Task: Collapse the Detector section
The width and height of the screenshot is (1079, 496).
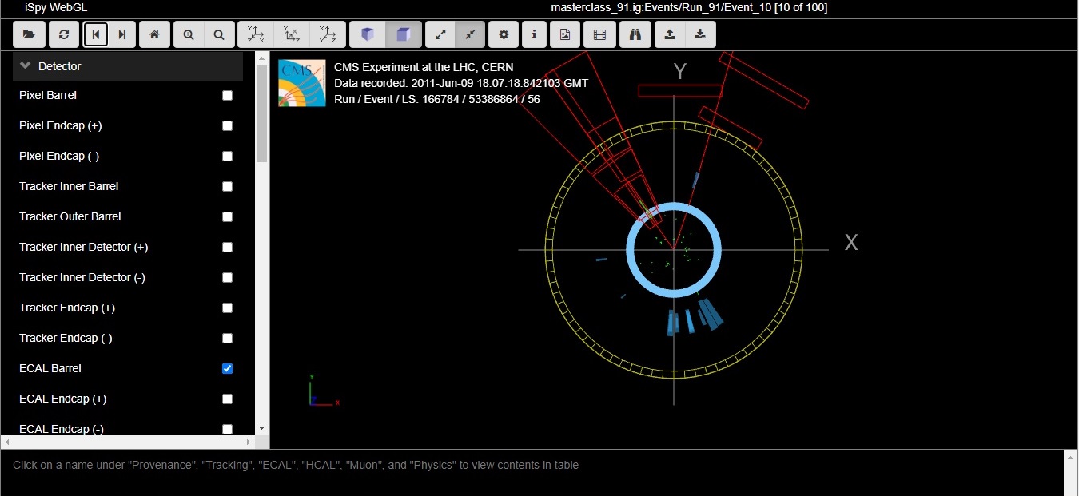Action: (x=26, y=66)
